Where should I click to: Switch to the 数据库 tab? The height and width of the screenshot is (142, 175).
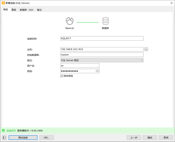(23, 10)
